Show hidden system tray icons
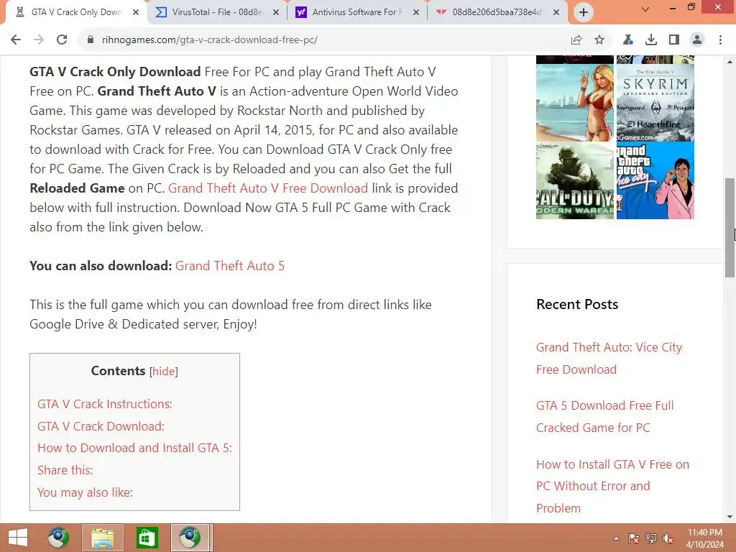Screen dimensions: 736x552 (616, 538)
